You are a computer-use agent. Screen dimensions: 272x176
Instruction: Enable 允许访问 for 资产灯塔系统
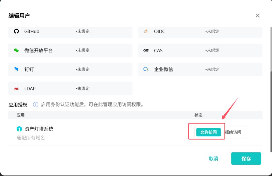[x=209, y=132]
